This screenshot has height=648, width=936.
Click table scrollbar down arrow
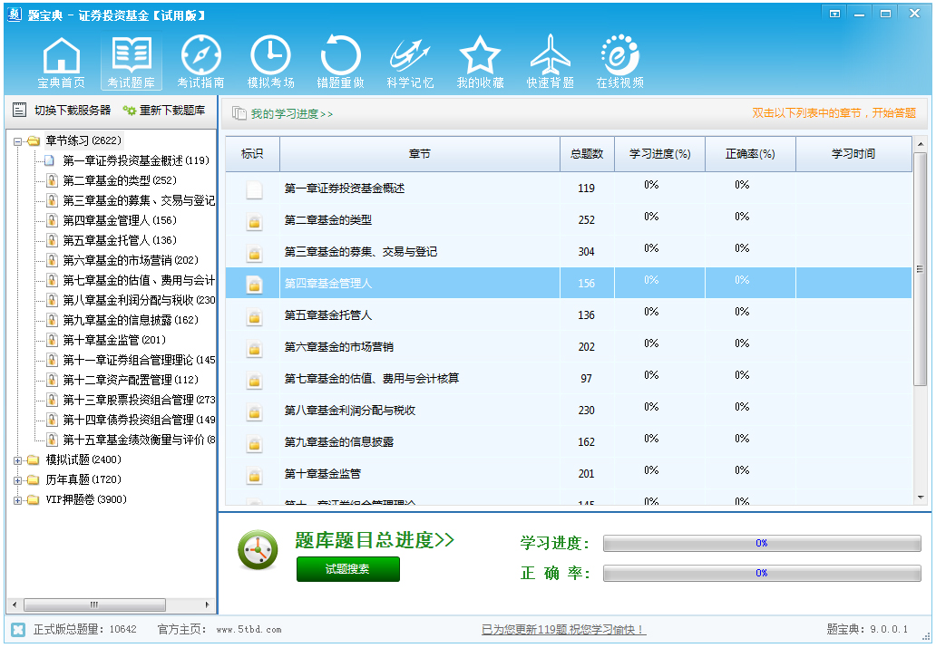pyautogui.click(x=921, y=497)
